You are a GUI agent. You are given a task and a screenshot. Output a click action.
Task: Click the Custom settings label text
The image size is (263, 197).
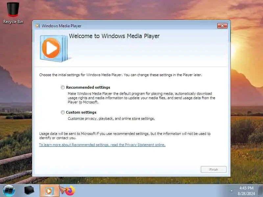81,112
